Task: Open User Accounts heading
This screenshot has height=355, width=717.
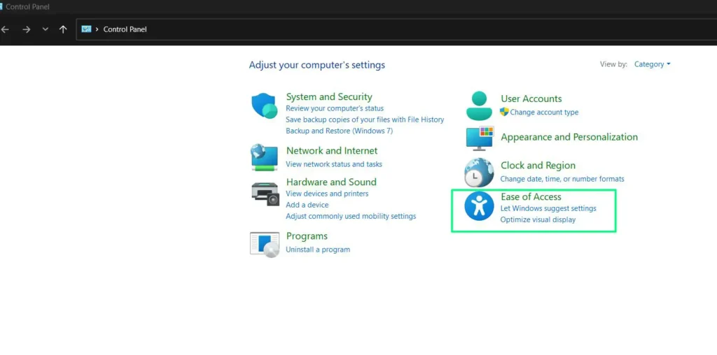Action: coord(531,99)
